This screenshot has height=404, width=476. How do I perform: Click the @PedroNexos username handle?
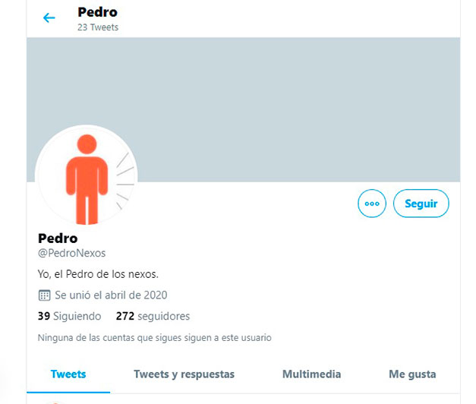tap(71, 253)
